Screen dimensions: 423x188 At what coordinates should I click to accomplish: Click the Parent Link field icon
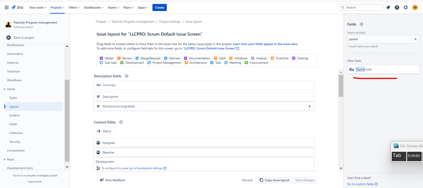point(351,69)
